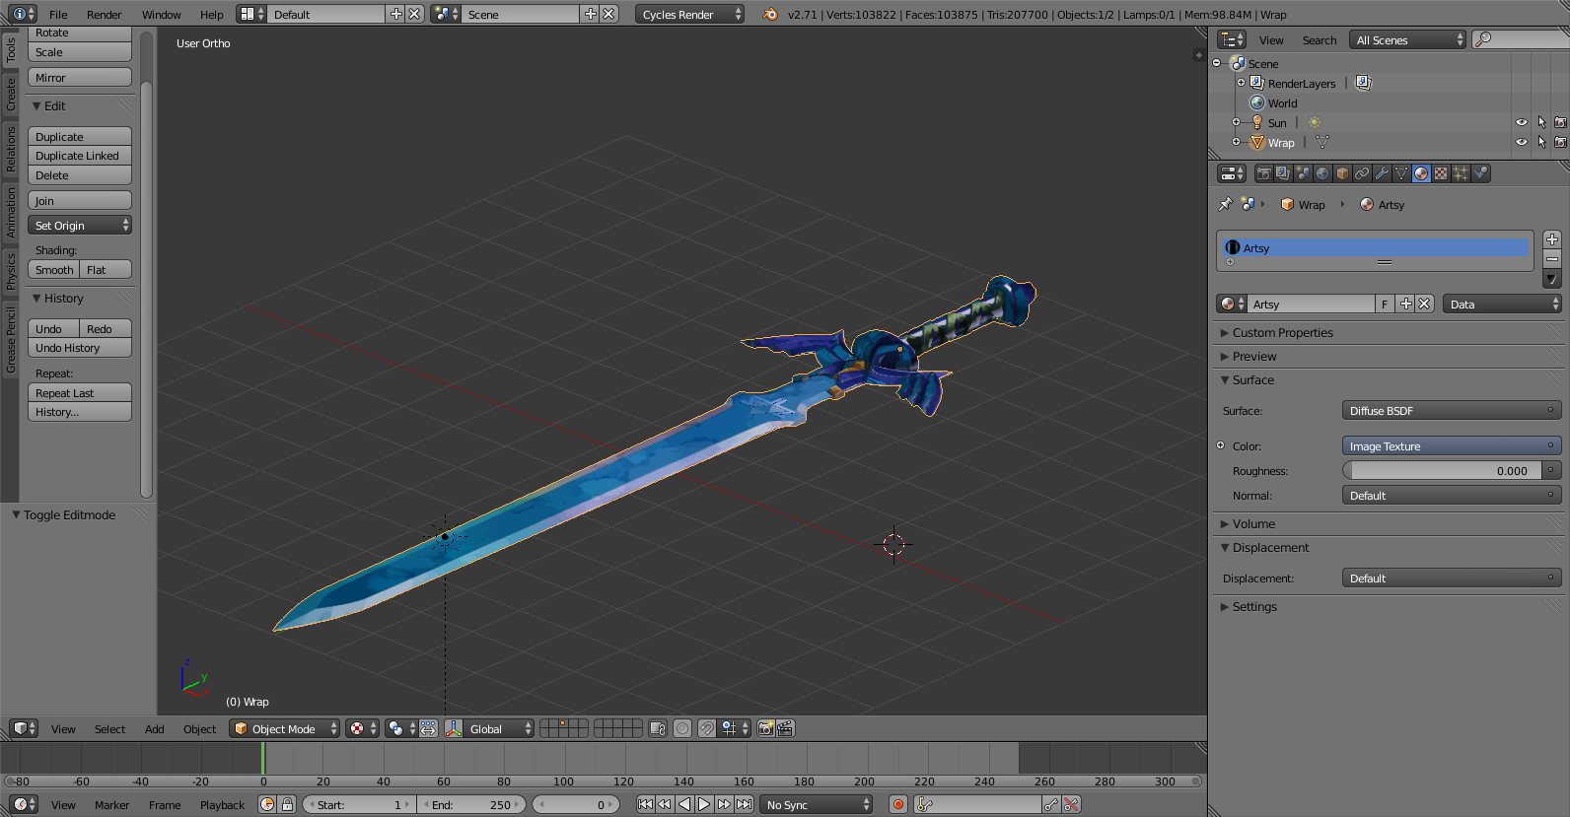Open the Object properties cube tab
The height and width of the screenshot is (817, 1570).
(x=1342, y=173)
